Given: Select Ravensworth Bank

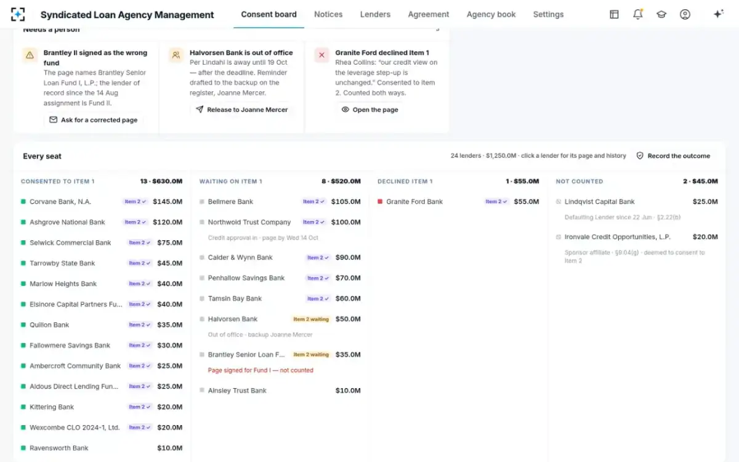Looking at the screenshot, I should (x=102, y=448).
